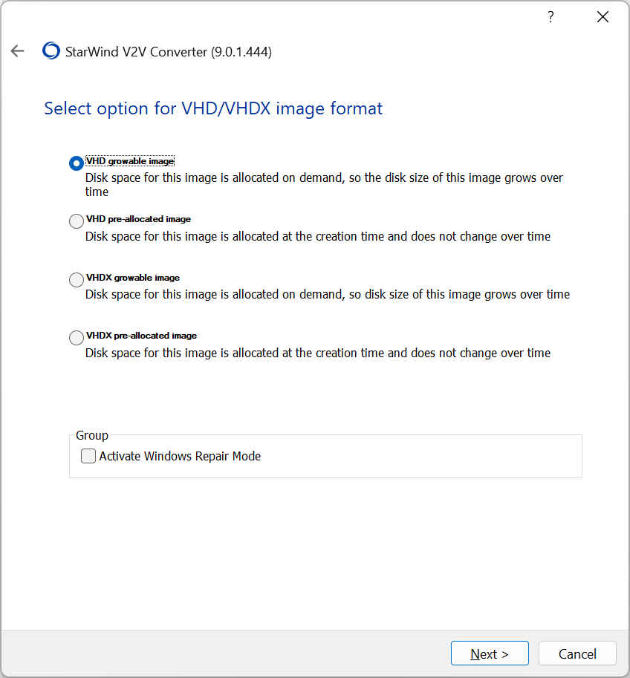Click the "Activate Windows Repair Mode" label text
Viewport: 630px width, 678px height.
point(180,456)
